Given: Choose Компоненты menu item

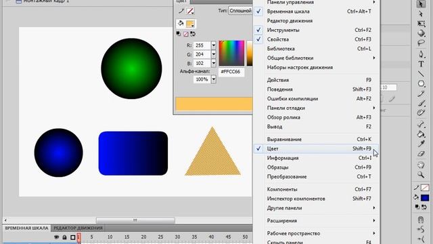Looking at the screenshot, I should pos(316,190).
